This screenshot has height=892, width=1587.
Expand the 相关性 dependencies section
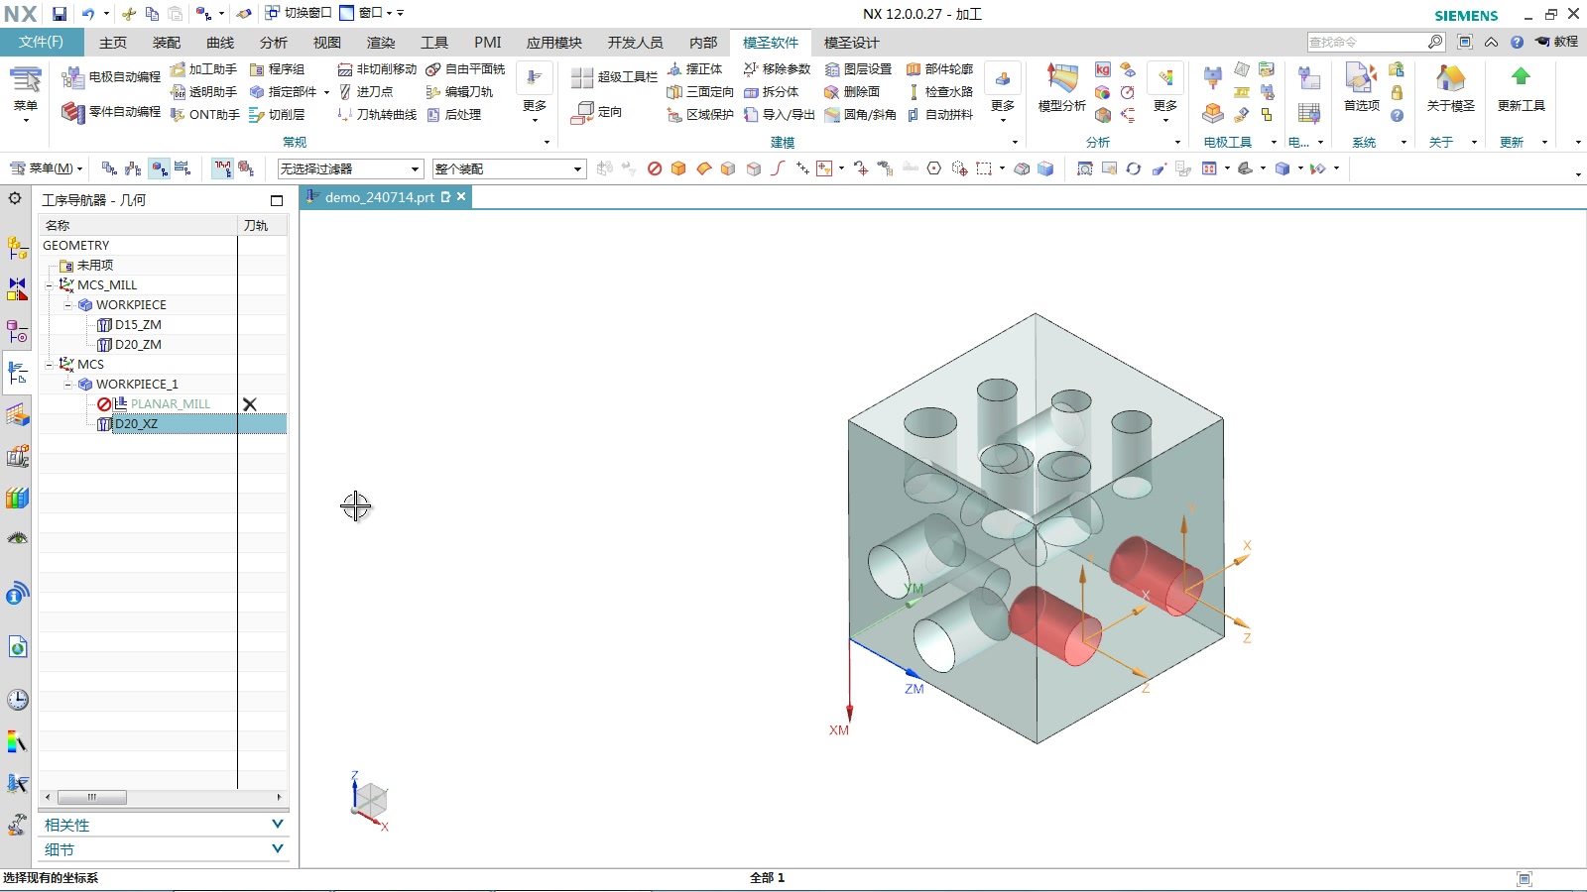(x=165, y=825)
